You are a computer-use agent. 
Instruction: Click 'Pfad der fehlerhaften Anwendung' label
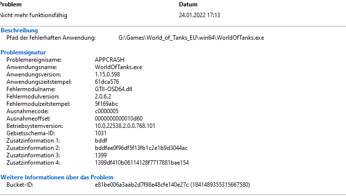tap(51, 38)
